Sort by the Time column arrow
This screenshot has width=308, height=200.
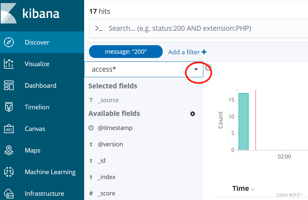click(x=253, y=190)
